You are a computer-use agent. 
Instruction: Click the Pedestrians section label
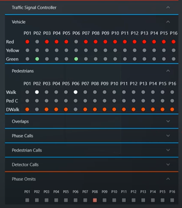(x=23, y=71)
